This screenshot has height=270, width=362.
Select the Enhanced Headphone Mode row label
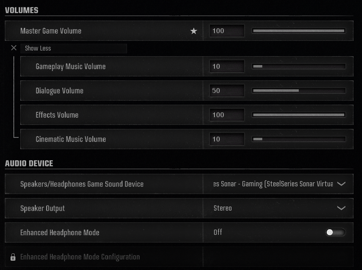pyautogui.click(x=60, y=233)
